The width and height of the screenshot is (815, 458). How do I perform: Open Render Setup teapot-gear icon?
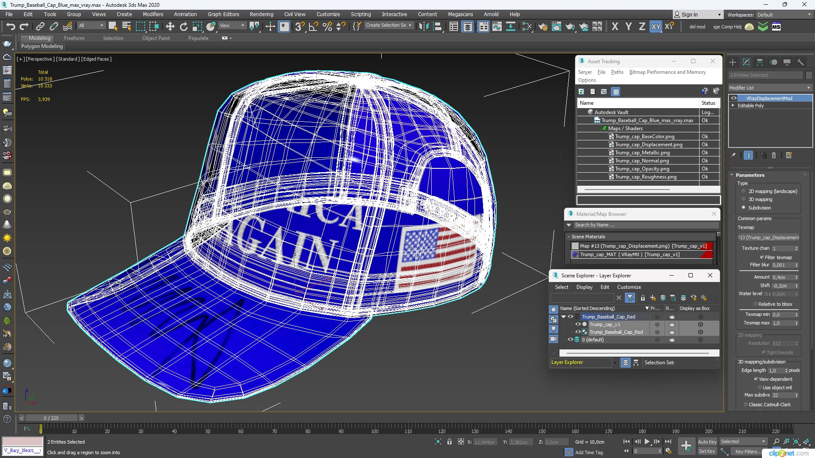point(542,27)
